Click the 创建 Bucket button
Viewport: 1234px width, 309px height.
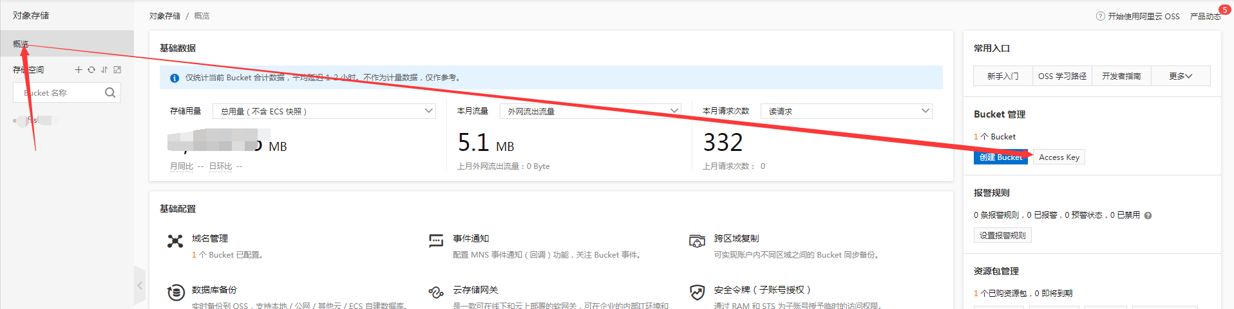(1001, 157)
